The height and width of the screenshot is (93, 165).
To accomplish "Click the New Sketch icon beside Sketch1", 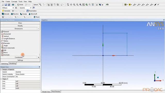I will 34,8.
